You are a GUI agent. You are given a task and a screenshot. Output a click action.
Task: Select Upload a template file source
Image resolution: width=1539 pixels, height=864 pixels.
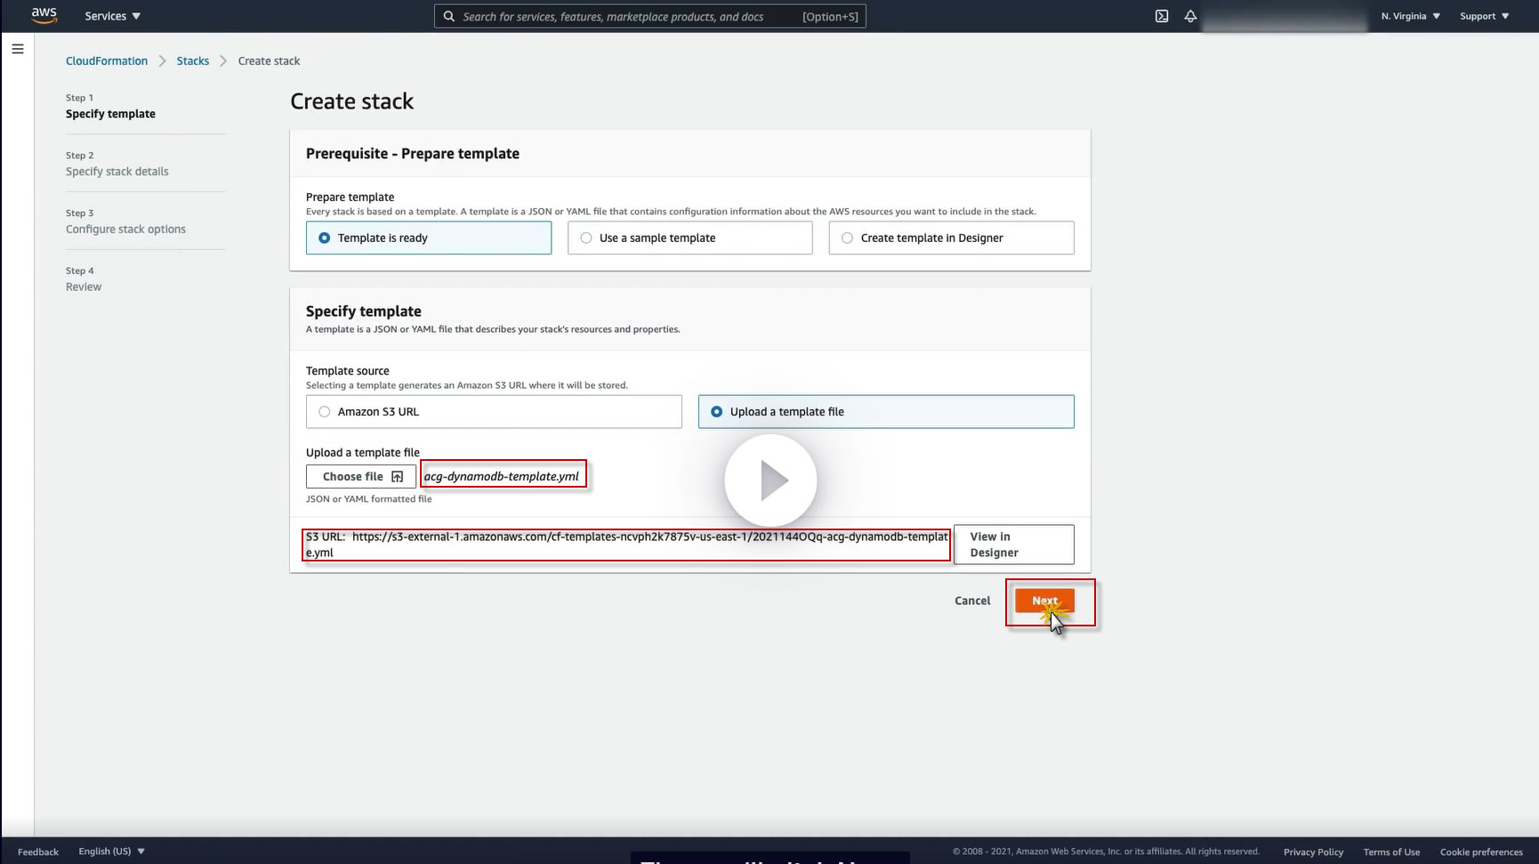point(886,412)
